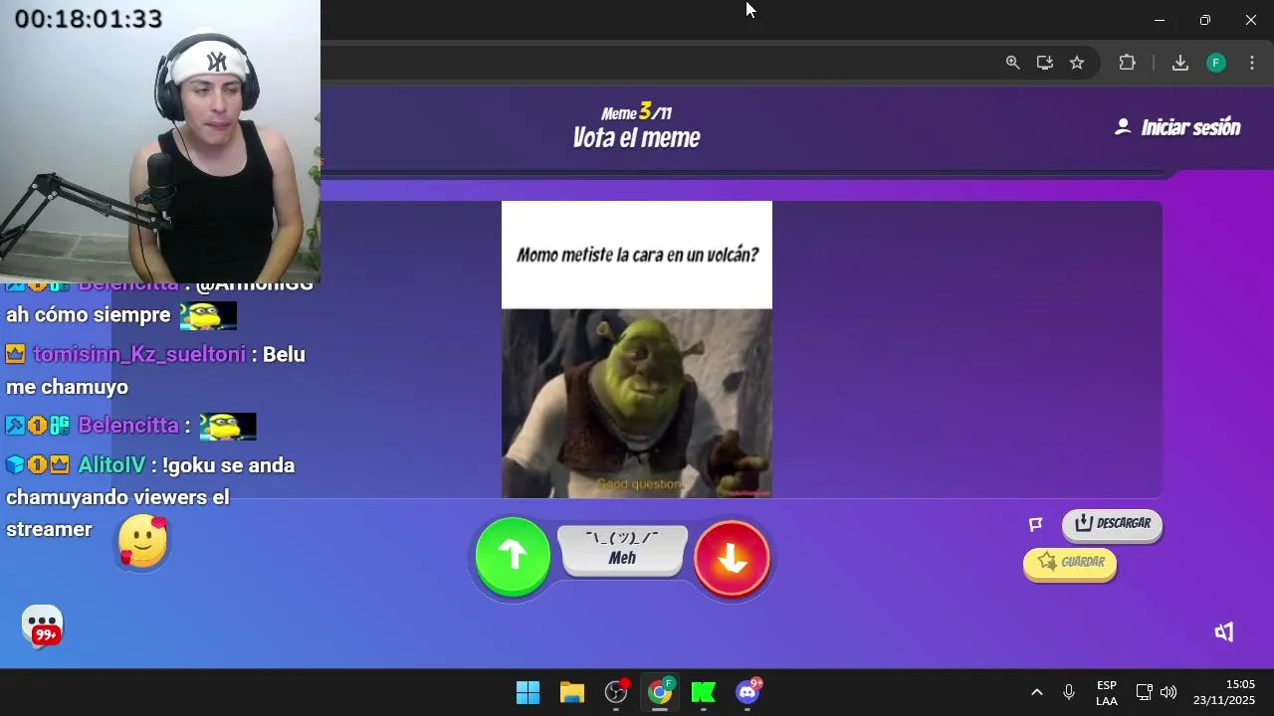Open the Windows Start menu
The width and height of the screenshot is (1274, 716).
tap(529, 692)
